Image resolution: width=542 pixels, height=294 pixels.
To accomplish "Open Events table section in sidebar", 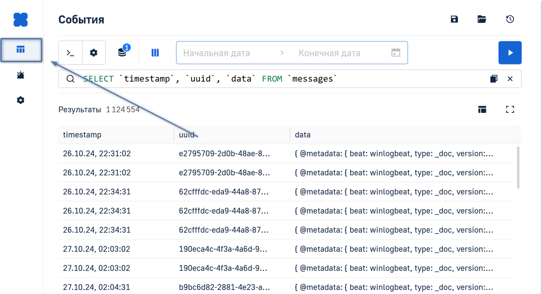I will pyautogui.click(x=21, y=50).
